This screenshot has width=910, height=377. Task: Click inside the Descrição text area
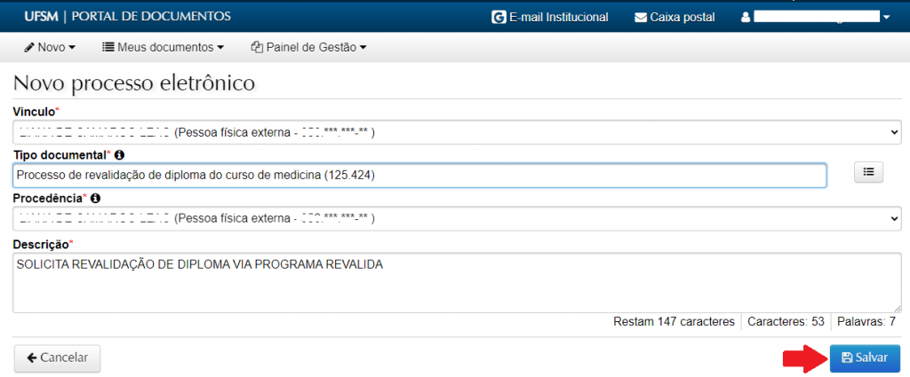coord(457,284)
